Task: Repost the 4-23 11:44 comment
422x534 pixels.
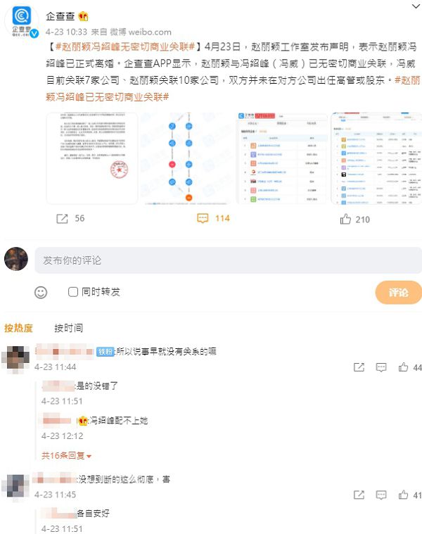Action: pyautogui.click(x=359, y=367)
